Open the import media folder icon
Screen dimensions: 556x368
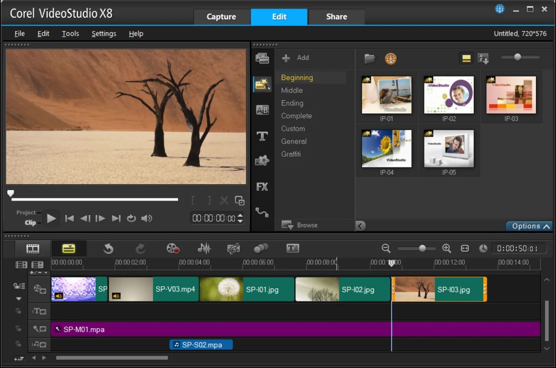(x=370, y=59)
